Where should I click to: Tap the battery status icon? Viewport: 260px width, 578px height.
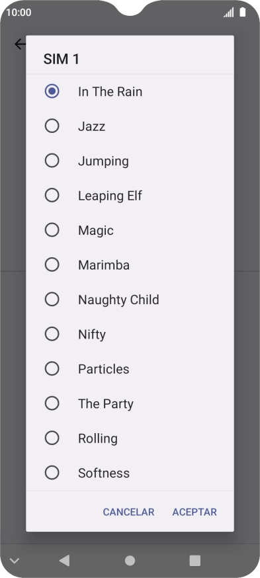click(242, 13)
